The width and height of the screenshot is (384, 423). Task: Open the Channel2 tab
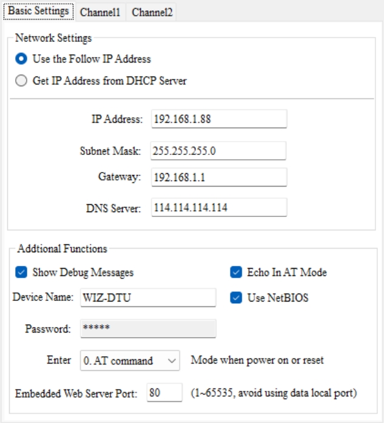[x=152, y=12]
